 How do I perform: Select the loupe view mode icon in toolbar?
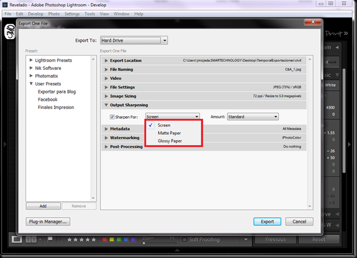click(x=17, y=239)
